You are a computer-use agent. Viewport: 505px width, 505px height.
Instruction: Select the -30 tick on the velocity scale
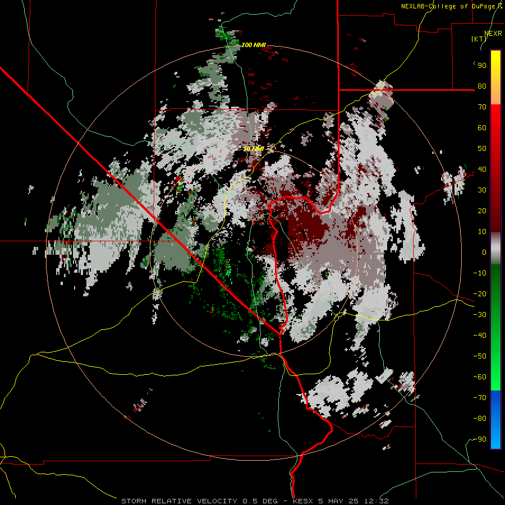coord(480,315)
